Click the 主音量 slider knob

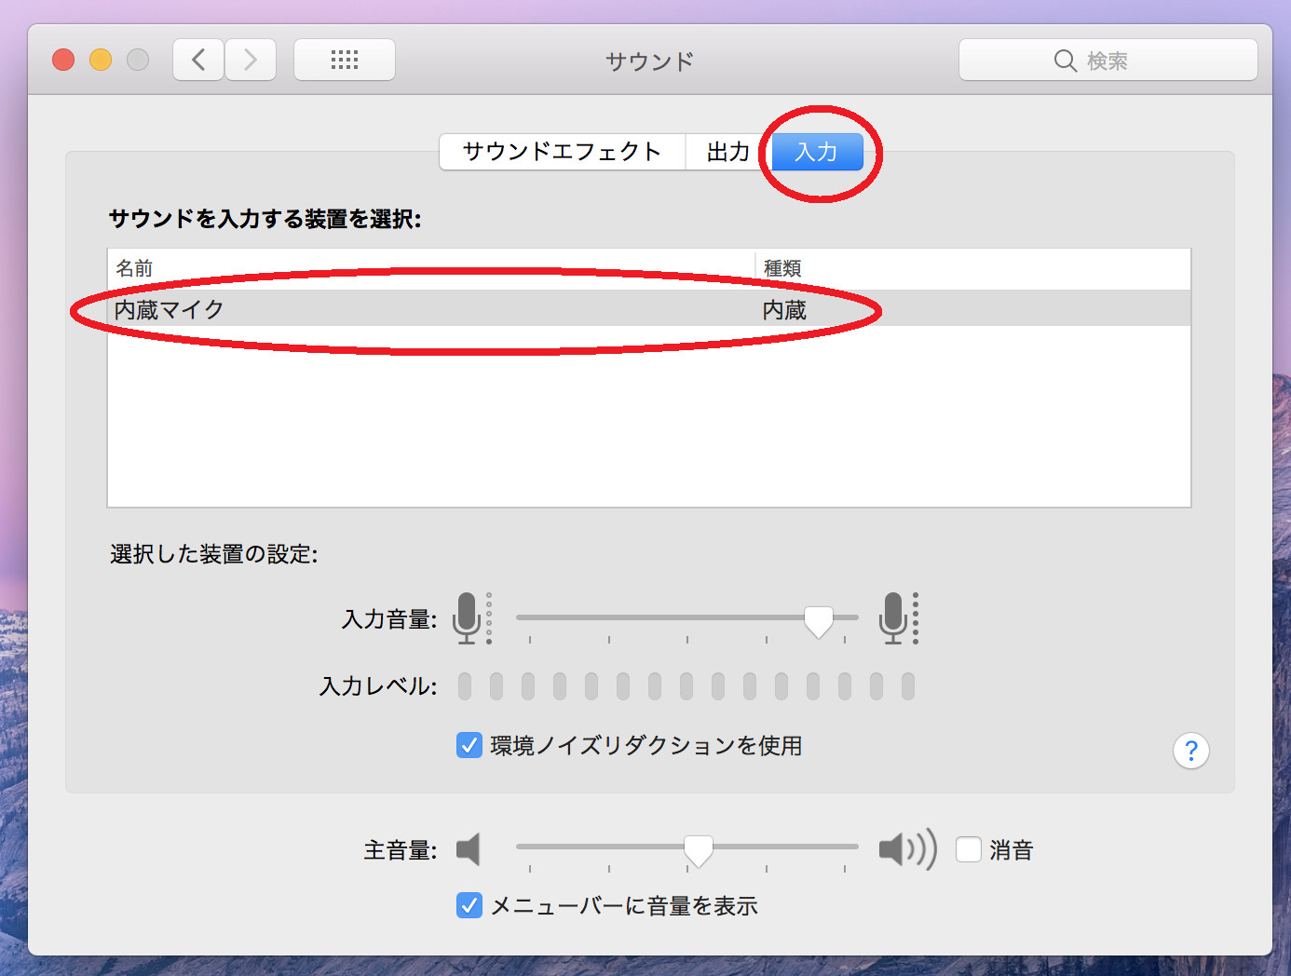click(699, 850)
